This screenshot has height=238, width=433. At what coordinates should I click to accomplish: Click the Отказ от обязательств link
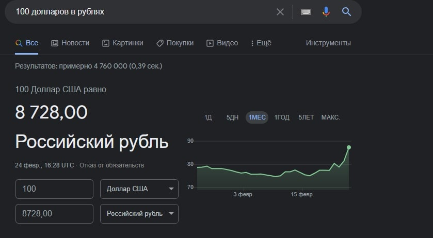112,165
